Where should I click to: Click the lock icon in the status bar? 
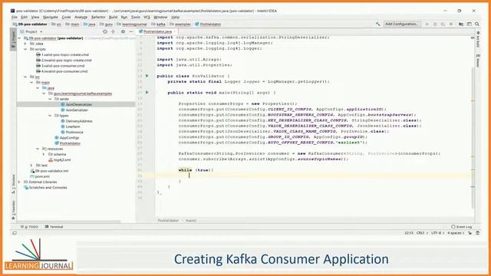tap(470, 233)
